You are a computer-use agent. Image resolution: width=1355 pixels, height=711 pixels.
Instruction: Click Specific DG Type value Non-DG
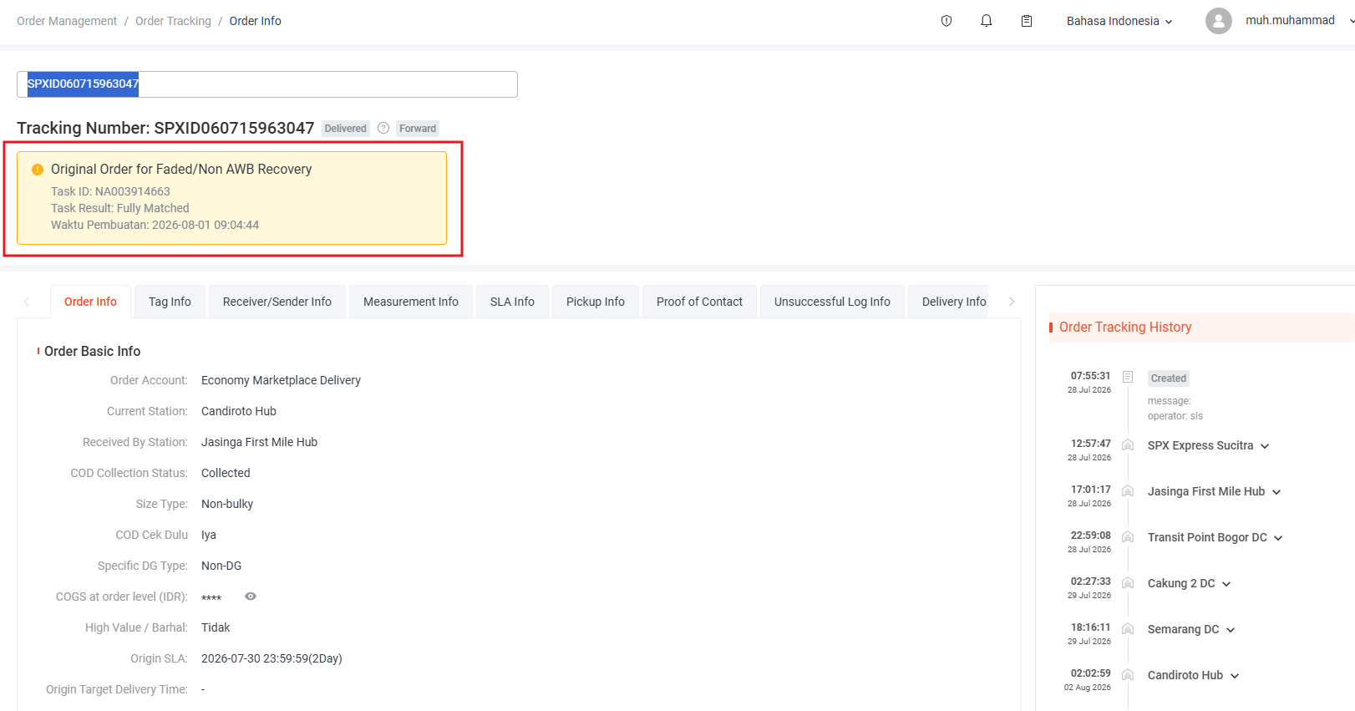[221, 566]
